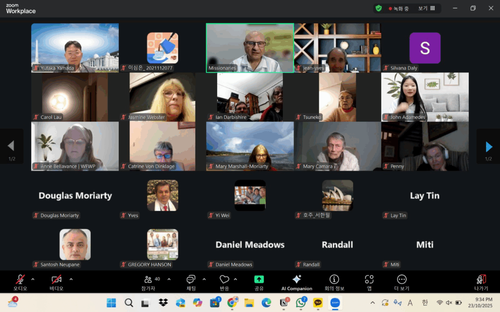Open KakaoTalk from the Windows taskbar

318,303
